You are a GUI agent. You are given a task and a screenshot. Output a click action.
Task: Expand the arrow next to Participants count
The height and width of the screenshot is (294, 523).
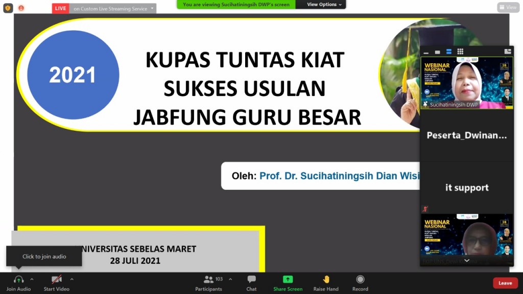(230, 279)
